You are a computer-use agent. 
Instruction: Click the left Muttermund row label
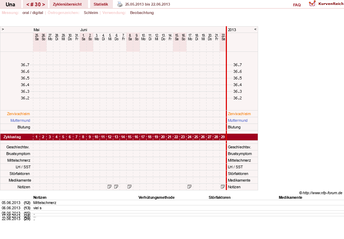click(x=20, y=120)
